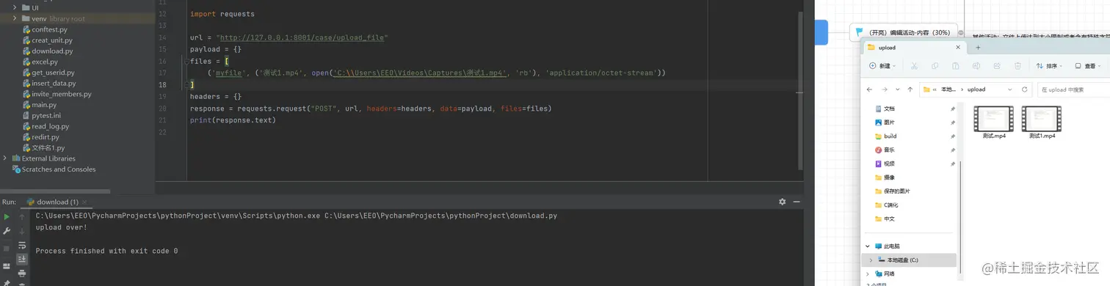Click the print(response.text) code line

tap(233, 120)
